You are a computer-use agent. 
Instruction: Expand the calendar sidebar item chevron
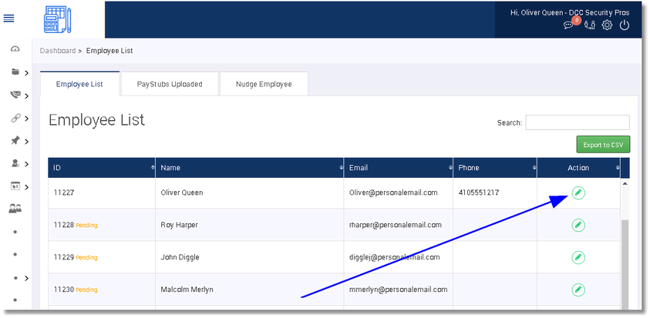(26, 187)
